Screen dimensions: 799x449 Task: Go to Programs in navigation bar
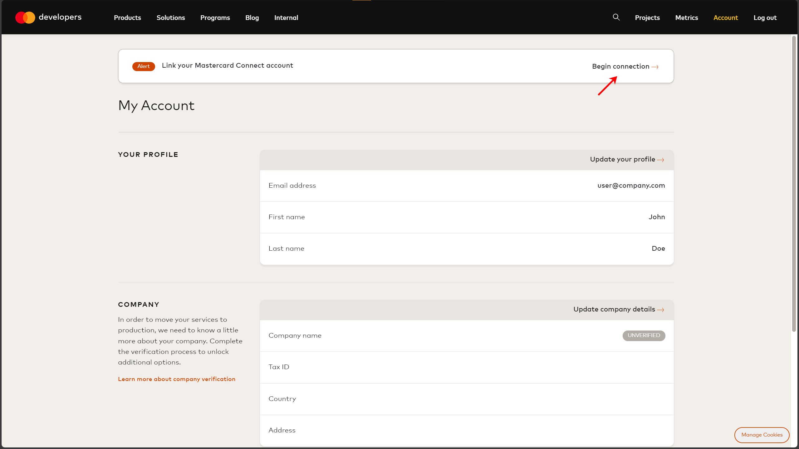coord(215,18)
